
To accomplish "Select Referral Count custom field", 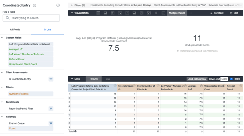I will click(31, 59).
